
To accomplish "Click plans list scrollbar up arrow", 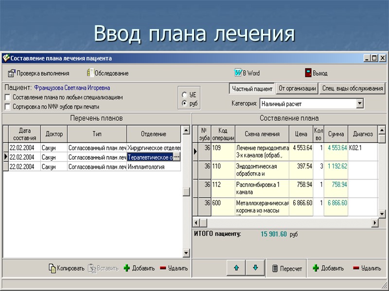I will click(x=186, y=130).
